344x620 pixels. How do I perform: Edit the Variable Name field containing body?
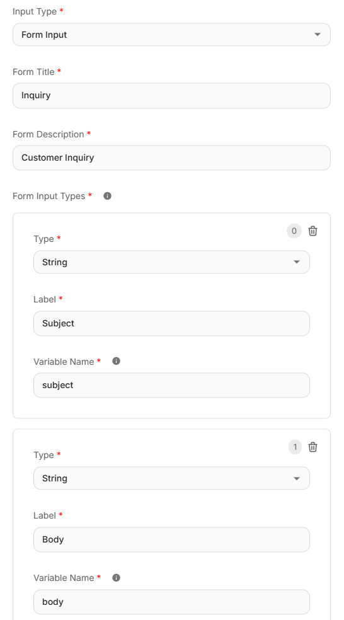tap(171, 602)
